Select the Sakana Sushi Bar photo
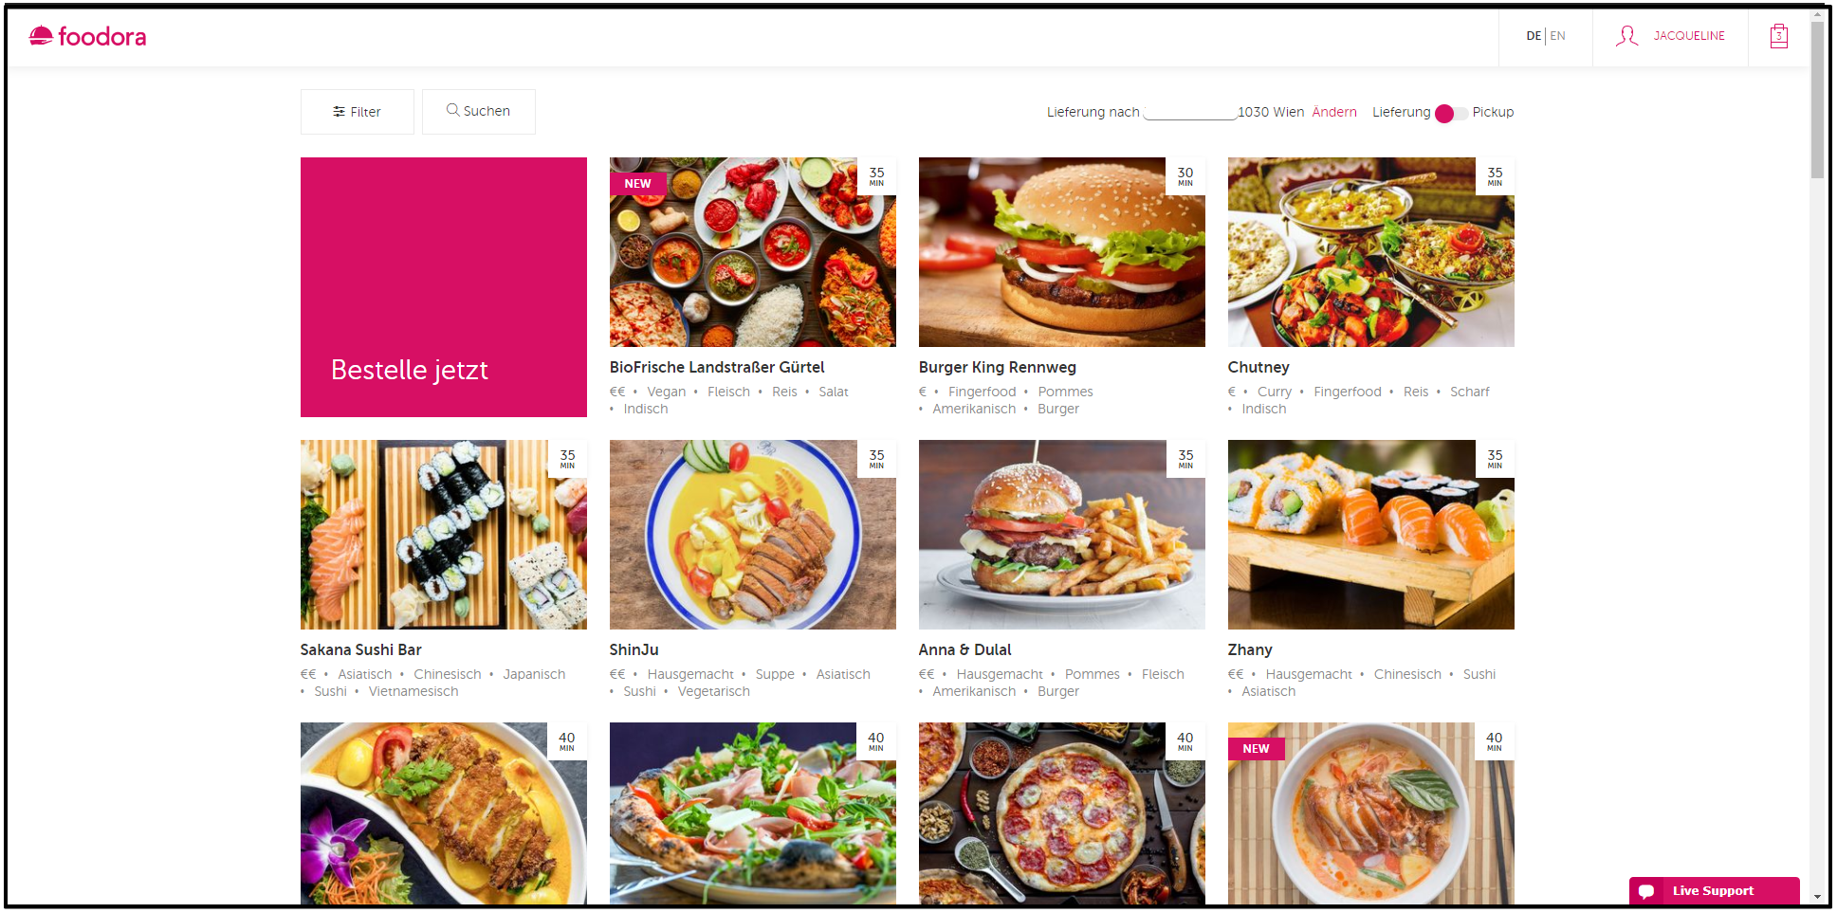This screenshot has width=1837, height=913. pyautogui.click(x=444, y=535)
